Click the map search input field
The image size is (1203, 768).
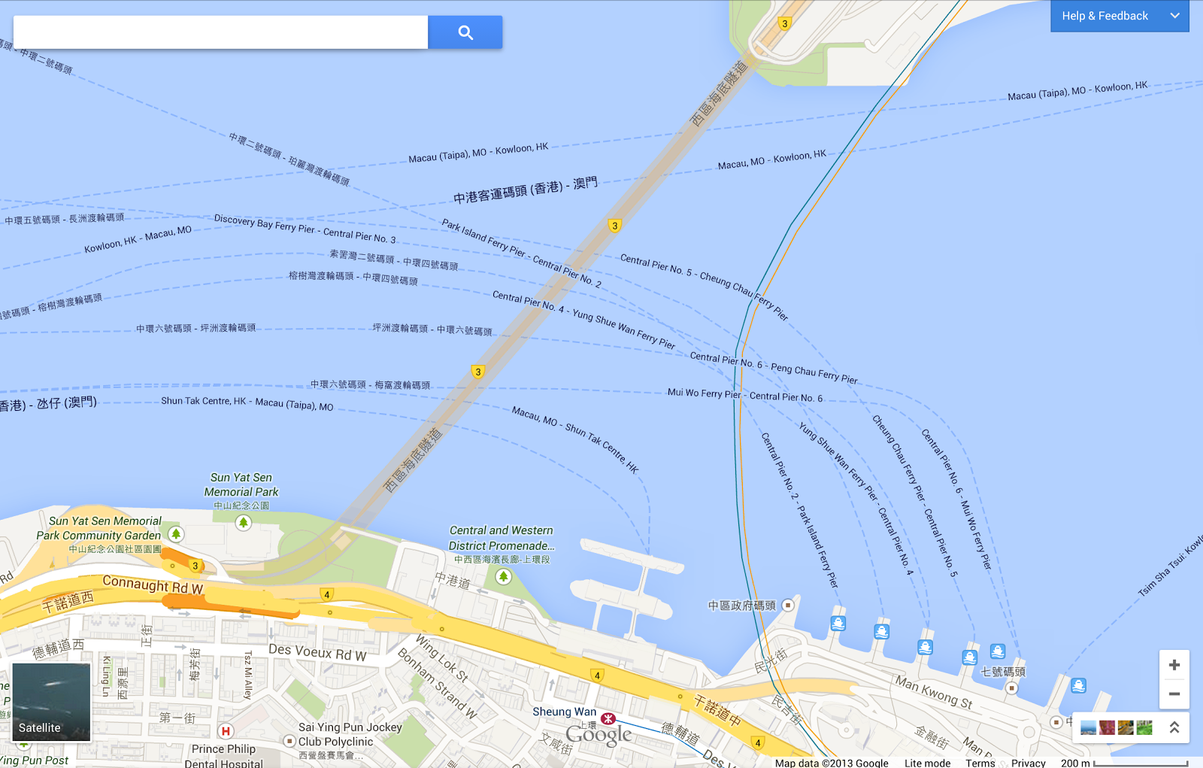click(x=220, y=32)
